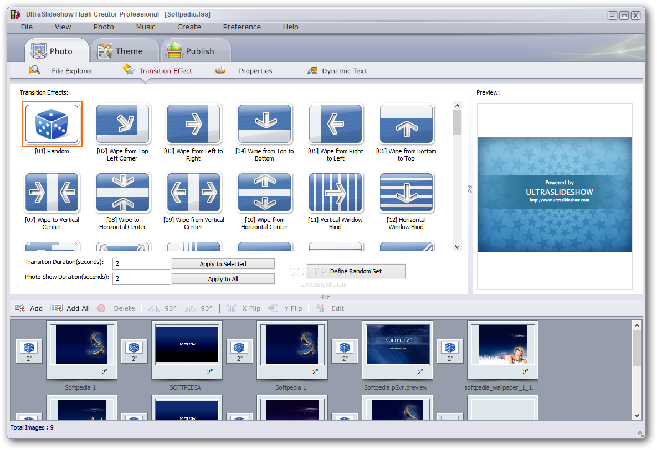Open the View menu

[63, 27]
